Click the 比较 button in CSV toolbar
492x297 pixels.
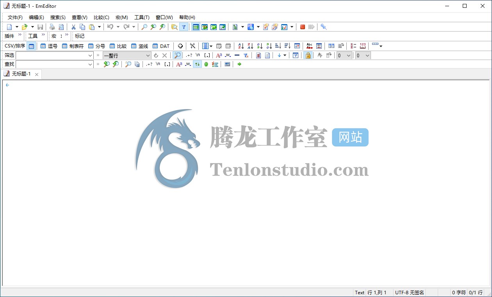(118, 46)
